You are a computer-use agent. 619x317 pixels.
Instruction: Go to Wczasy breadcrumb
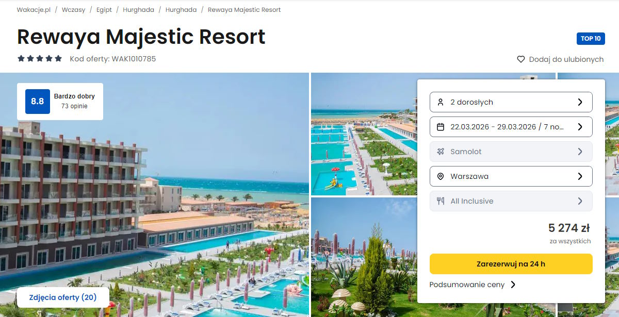(x=73, y=10)
